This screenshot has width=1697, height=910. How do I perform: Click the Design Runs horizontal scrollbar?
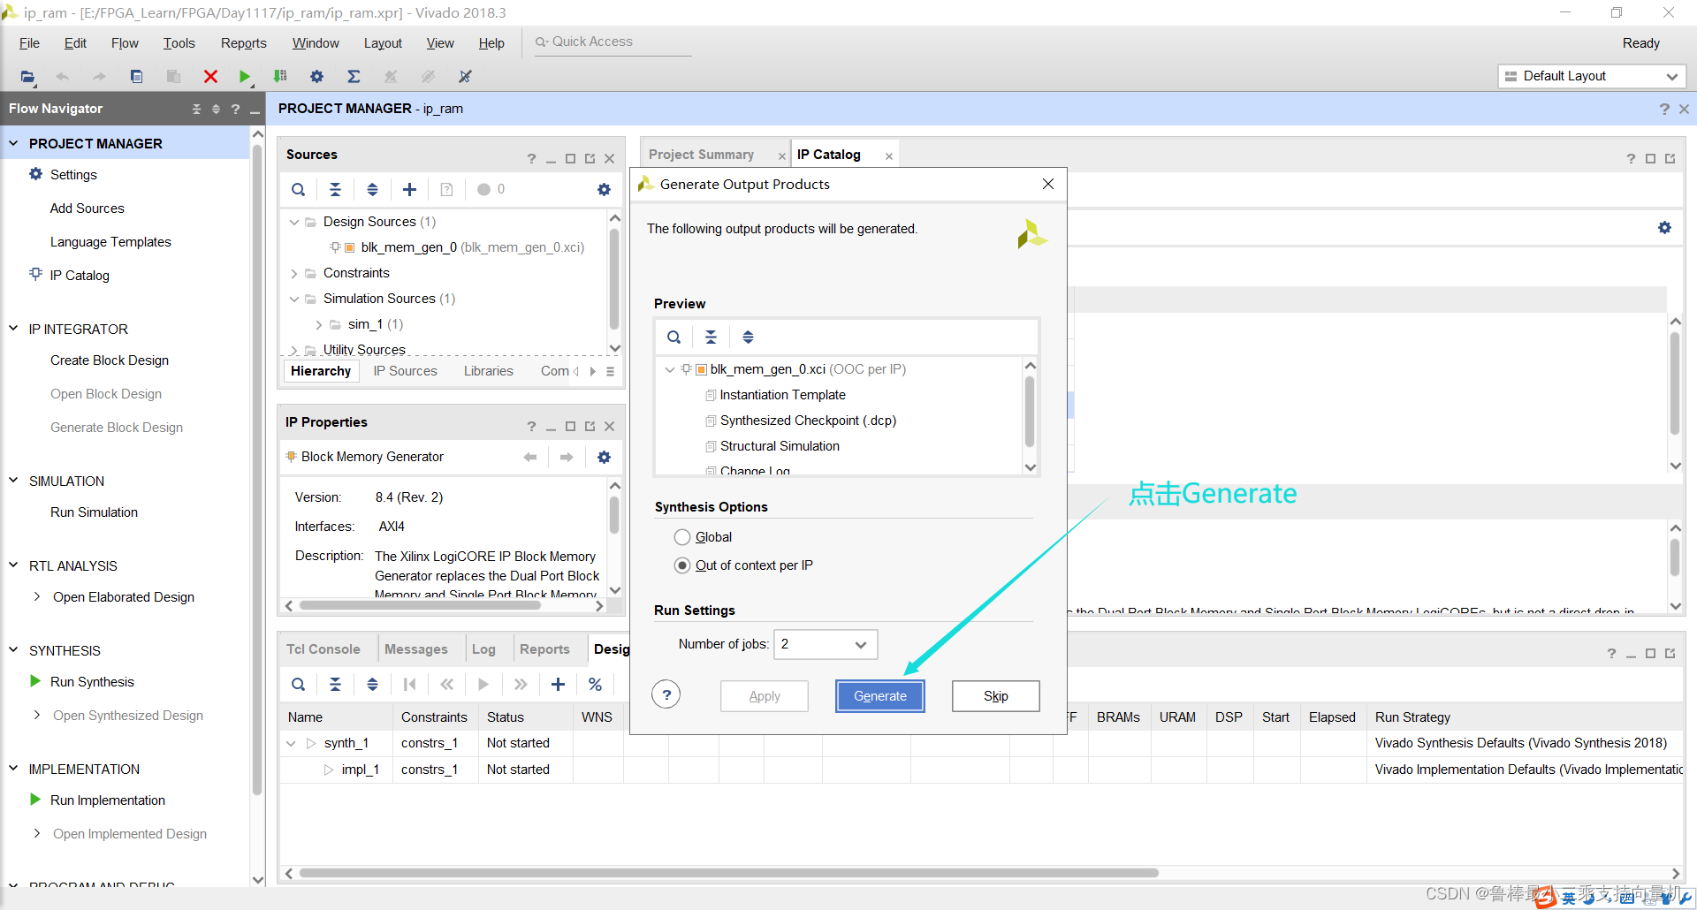click(729, 873)
